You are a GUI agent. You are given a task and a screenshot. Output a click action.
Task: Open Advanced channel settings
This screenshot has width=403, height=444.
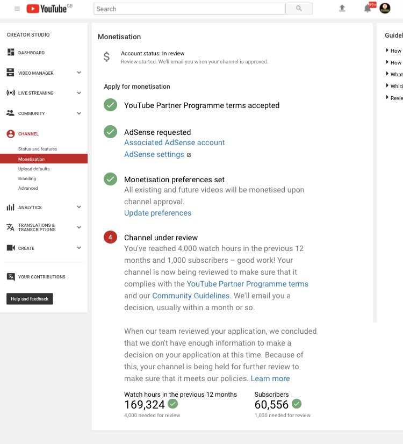point(28,188)
